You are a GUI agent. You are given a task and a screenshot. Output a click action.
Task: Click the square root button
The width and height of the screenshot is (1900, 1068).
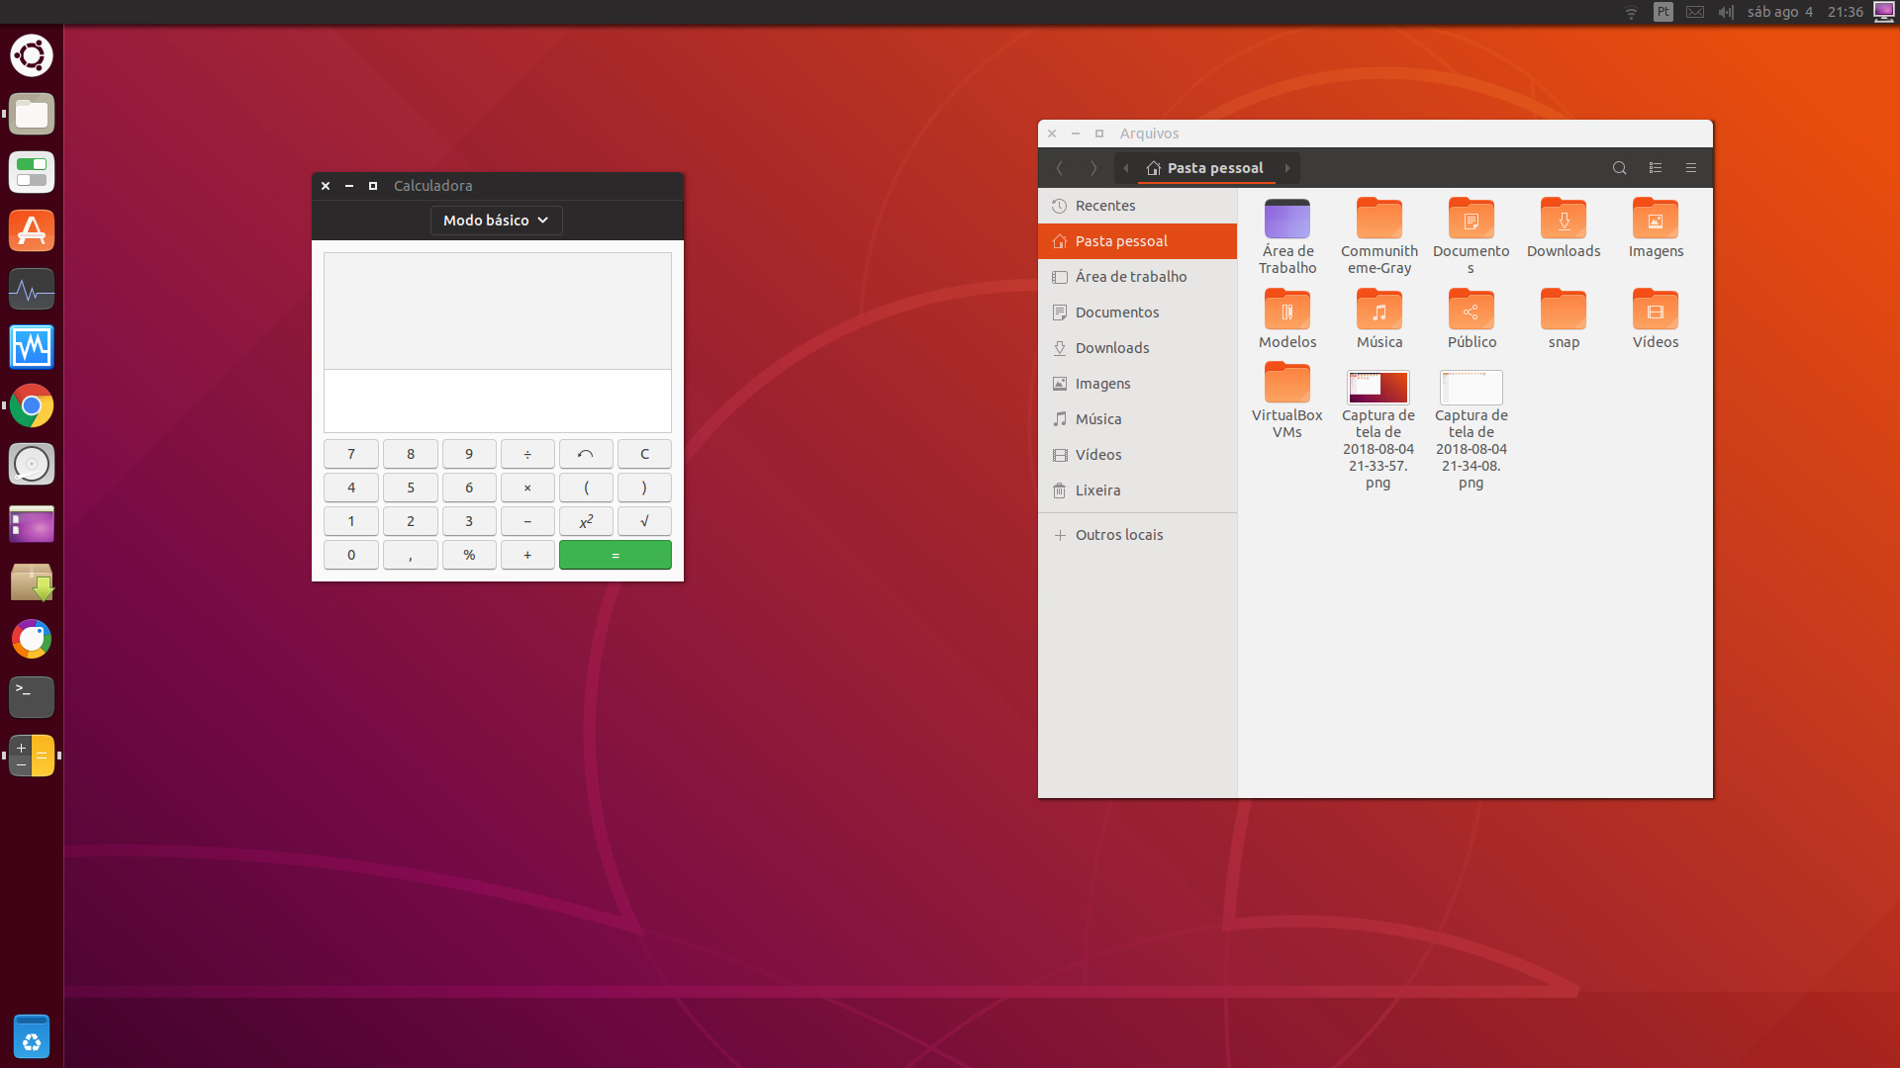[x=644, y=521]
